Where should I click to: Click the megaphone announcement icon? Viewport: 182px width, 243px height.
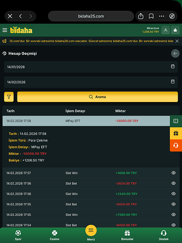tap(4, 41)
